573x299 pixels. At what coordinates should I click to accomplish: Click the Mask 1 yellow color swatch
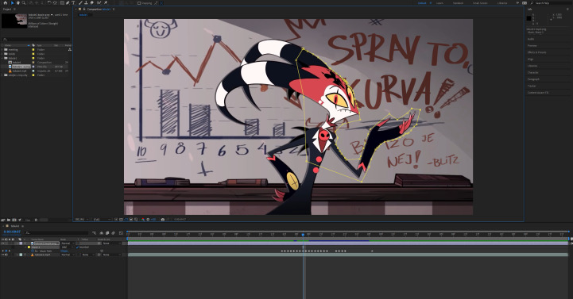pos(29,247)
